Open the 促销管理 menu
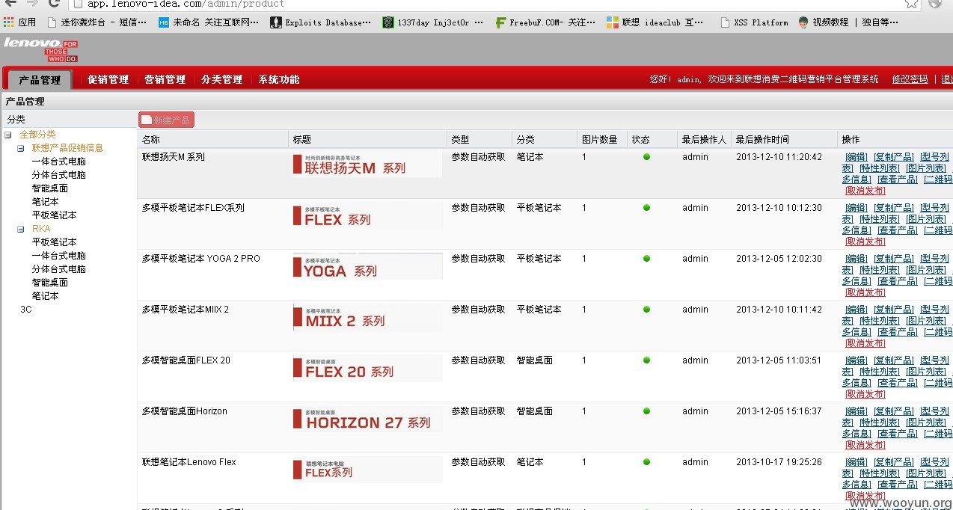Viewport: 953px width, 510px height. 108,79
